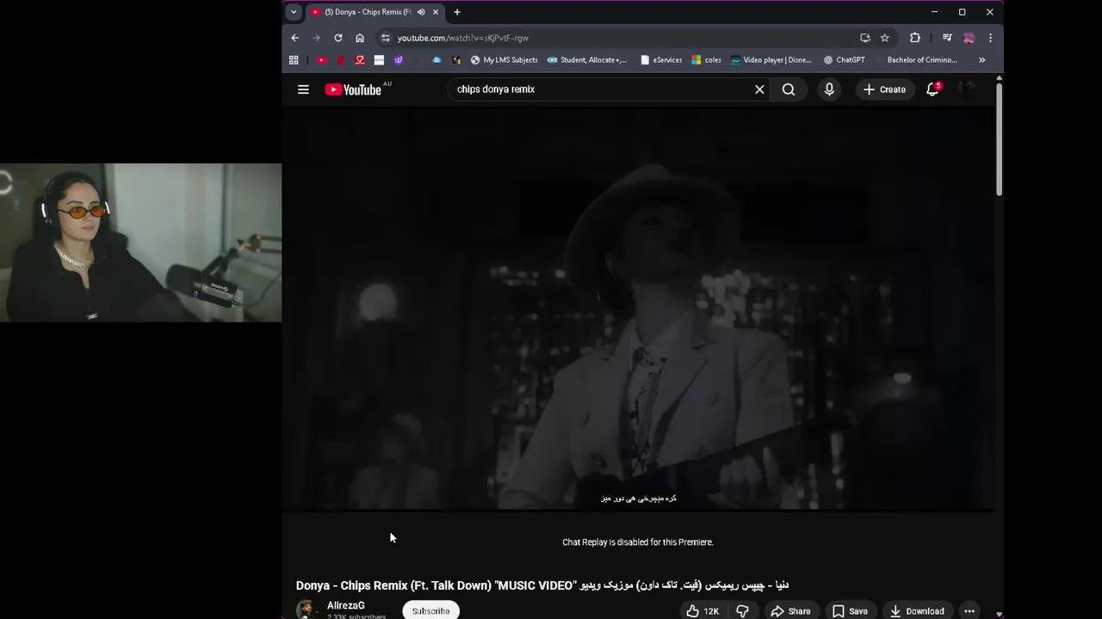The width and height of the screenshot is (1102, 619).
Task: Click the page vertical scrollbar
Action: (999, 141)
